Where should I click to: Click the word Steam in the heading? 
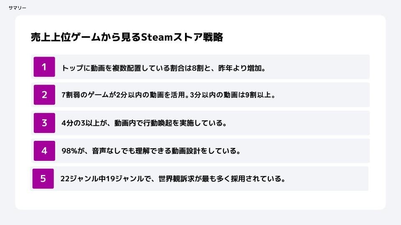tap(157, 37)
